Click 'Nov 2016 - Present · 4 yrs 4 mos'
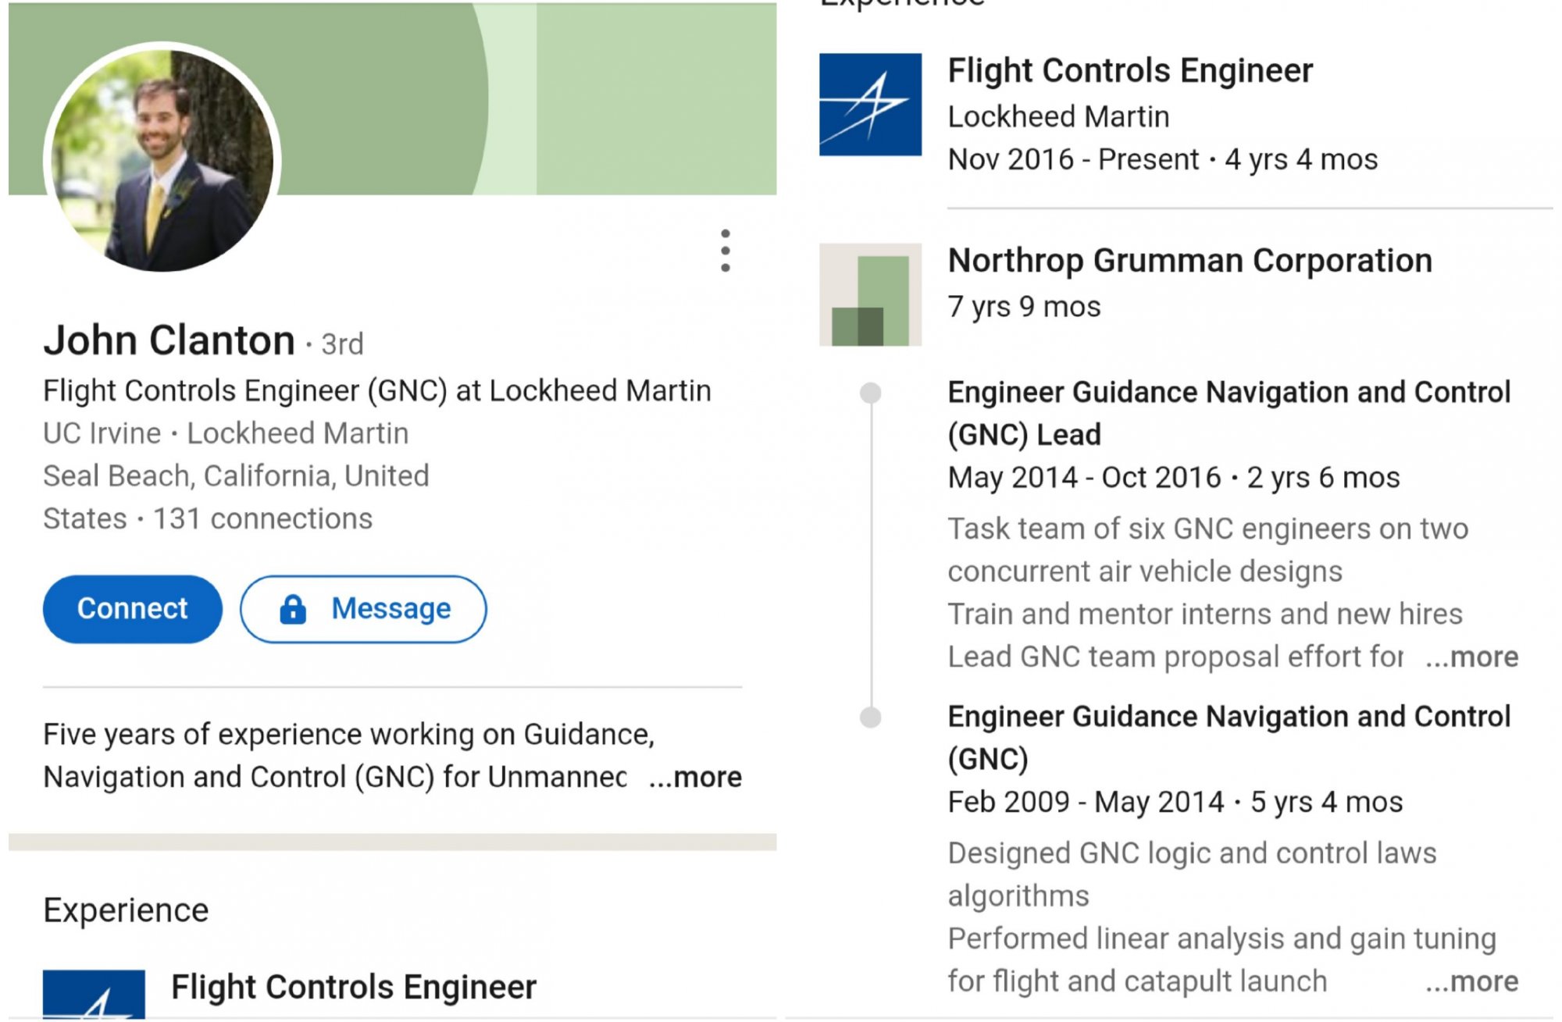The image size is (1562, 1022). 1163,159
